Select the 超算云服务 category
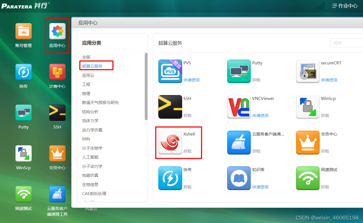Screen dimensions: 363x223 click(x=92, y=66)
